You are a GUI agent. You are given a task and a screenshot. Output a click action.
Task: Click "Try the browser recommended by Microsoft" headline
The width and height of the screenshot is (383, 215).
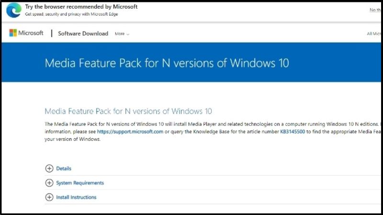pyautogui.click(x=81, y=7)
